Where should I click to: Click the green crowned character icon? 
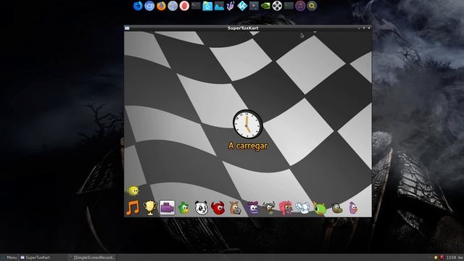click(320, 208)
